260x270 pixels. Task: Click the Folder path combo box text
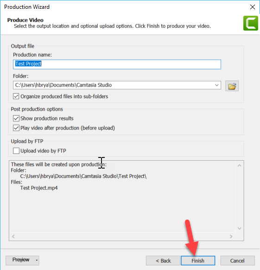click(x=113, y=85)
